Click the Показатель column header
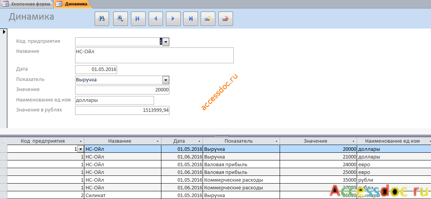The image size is (431, 199). coord(241,141)
